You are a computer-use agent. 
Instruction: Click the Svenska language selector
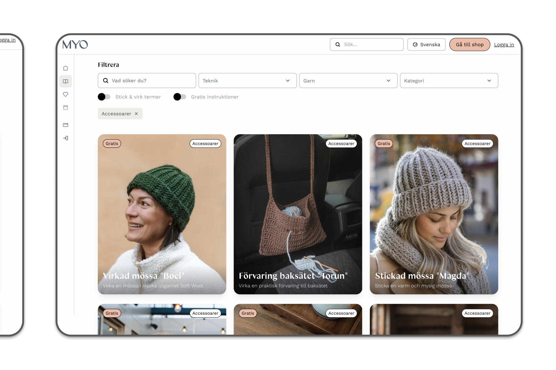[426, 44]
